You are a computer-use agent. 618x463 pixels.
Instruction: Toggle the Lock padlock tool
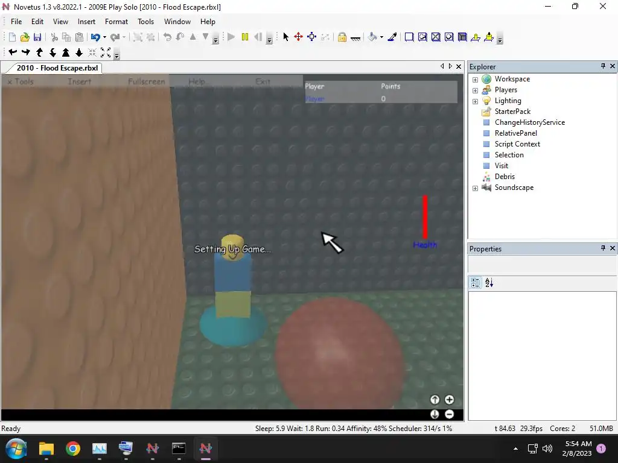(x=342, y=37)
